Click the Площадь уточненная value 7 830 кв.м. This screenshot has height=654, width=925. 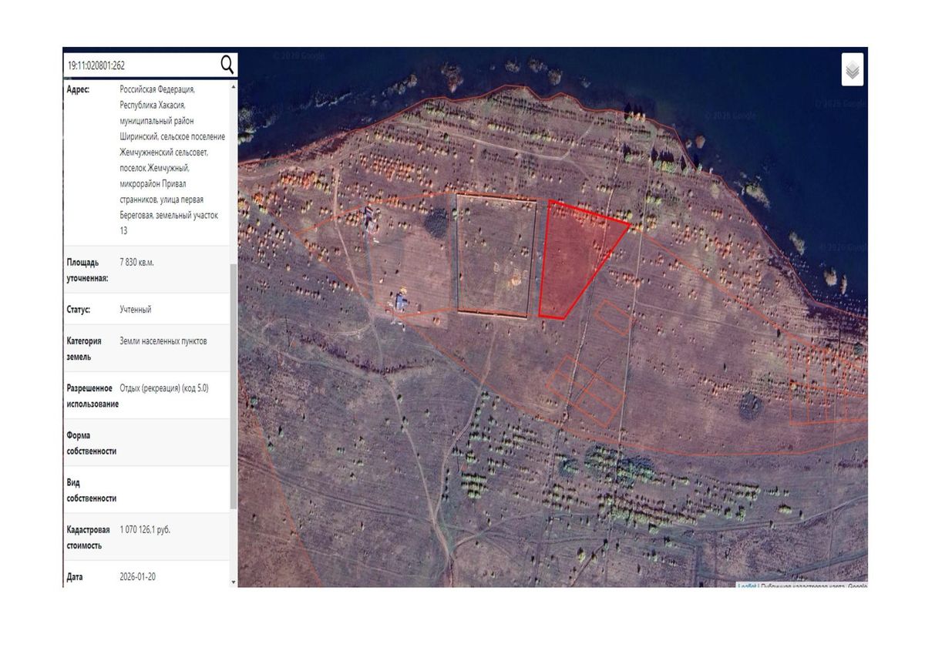coord(137,263)
